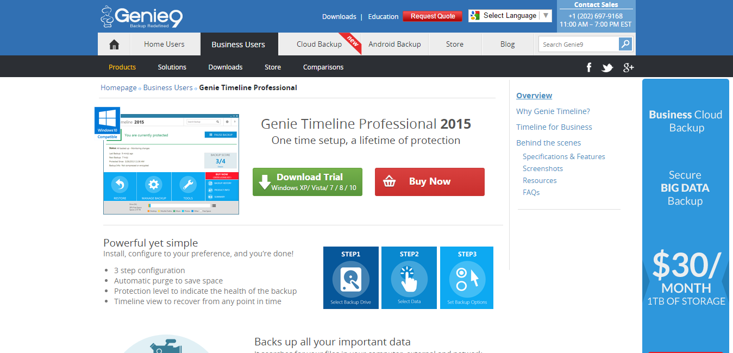Open the Blog tab
The width and height of the screenshot is (733, 353).
pos(508,44)
